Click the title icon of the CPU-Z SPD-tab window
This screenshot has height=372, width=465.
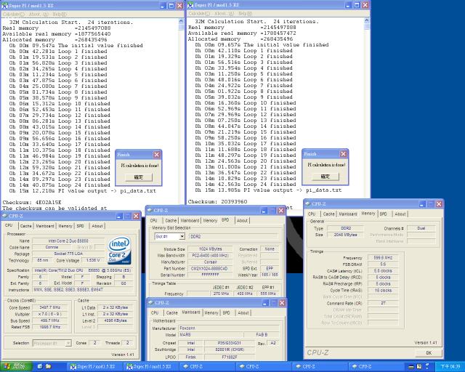pyautogui.click(x=150, y=210)
